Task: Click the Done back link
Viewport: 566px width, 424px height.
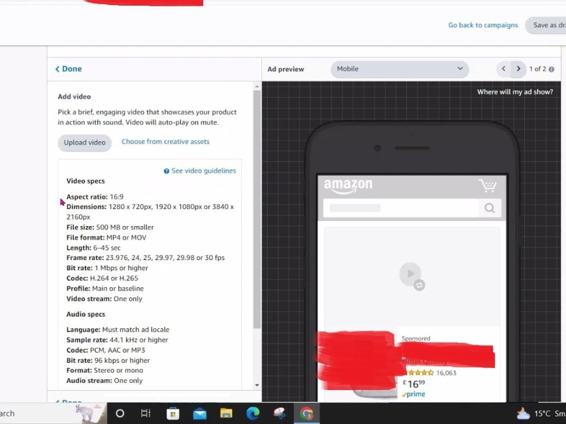Action: tap(68, 69)
